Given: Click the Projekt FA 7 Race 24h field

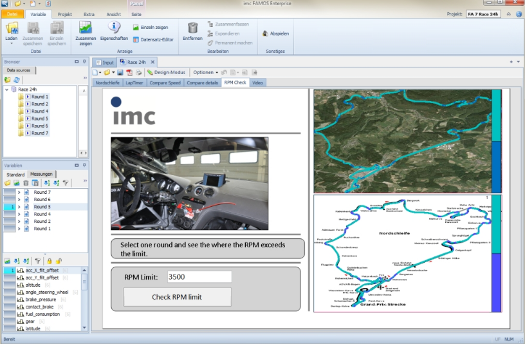Looking at the screenshot, I should pos(483,14).
